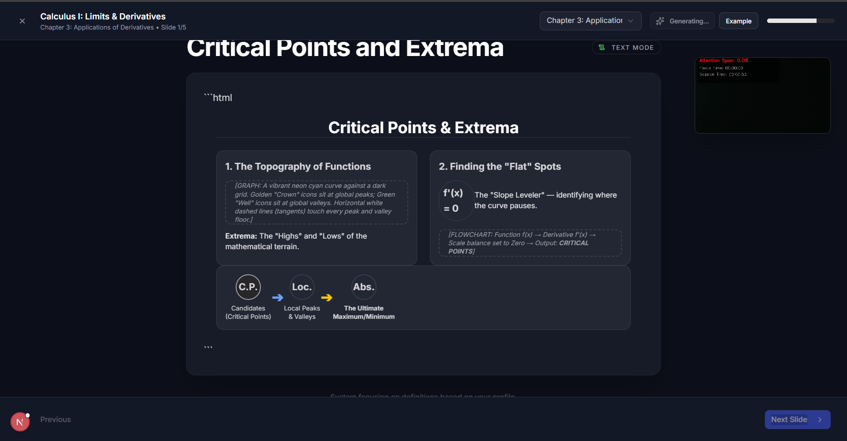
Task: Click the Loc. circle icon
Action: [x=302, y=287]
